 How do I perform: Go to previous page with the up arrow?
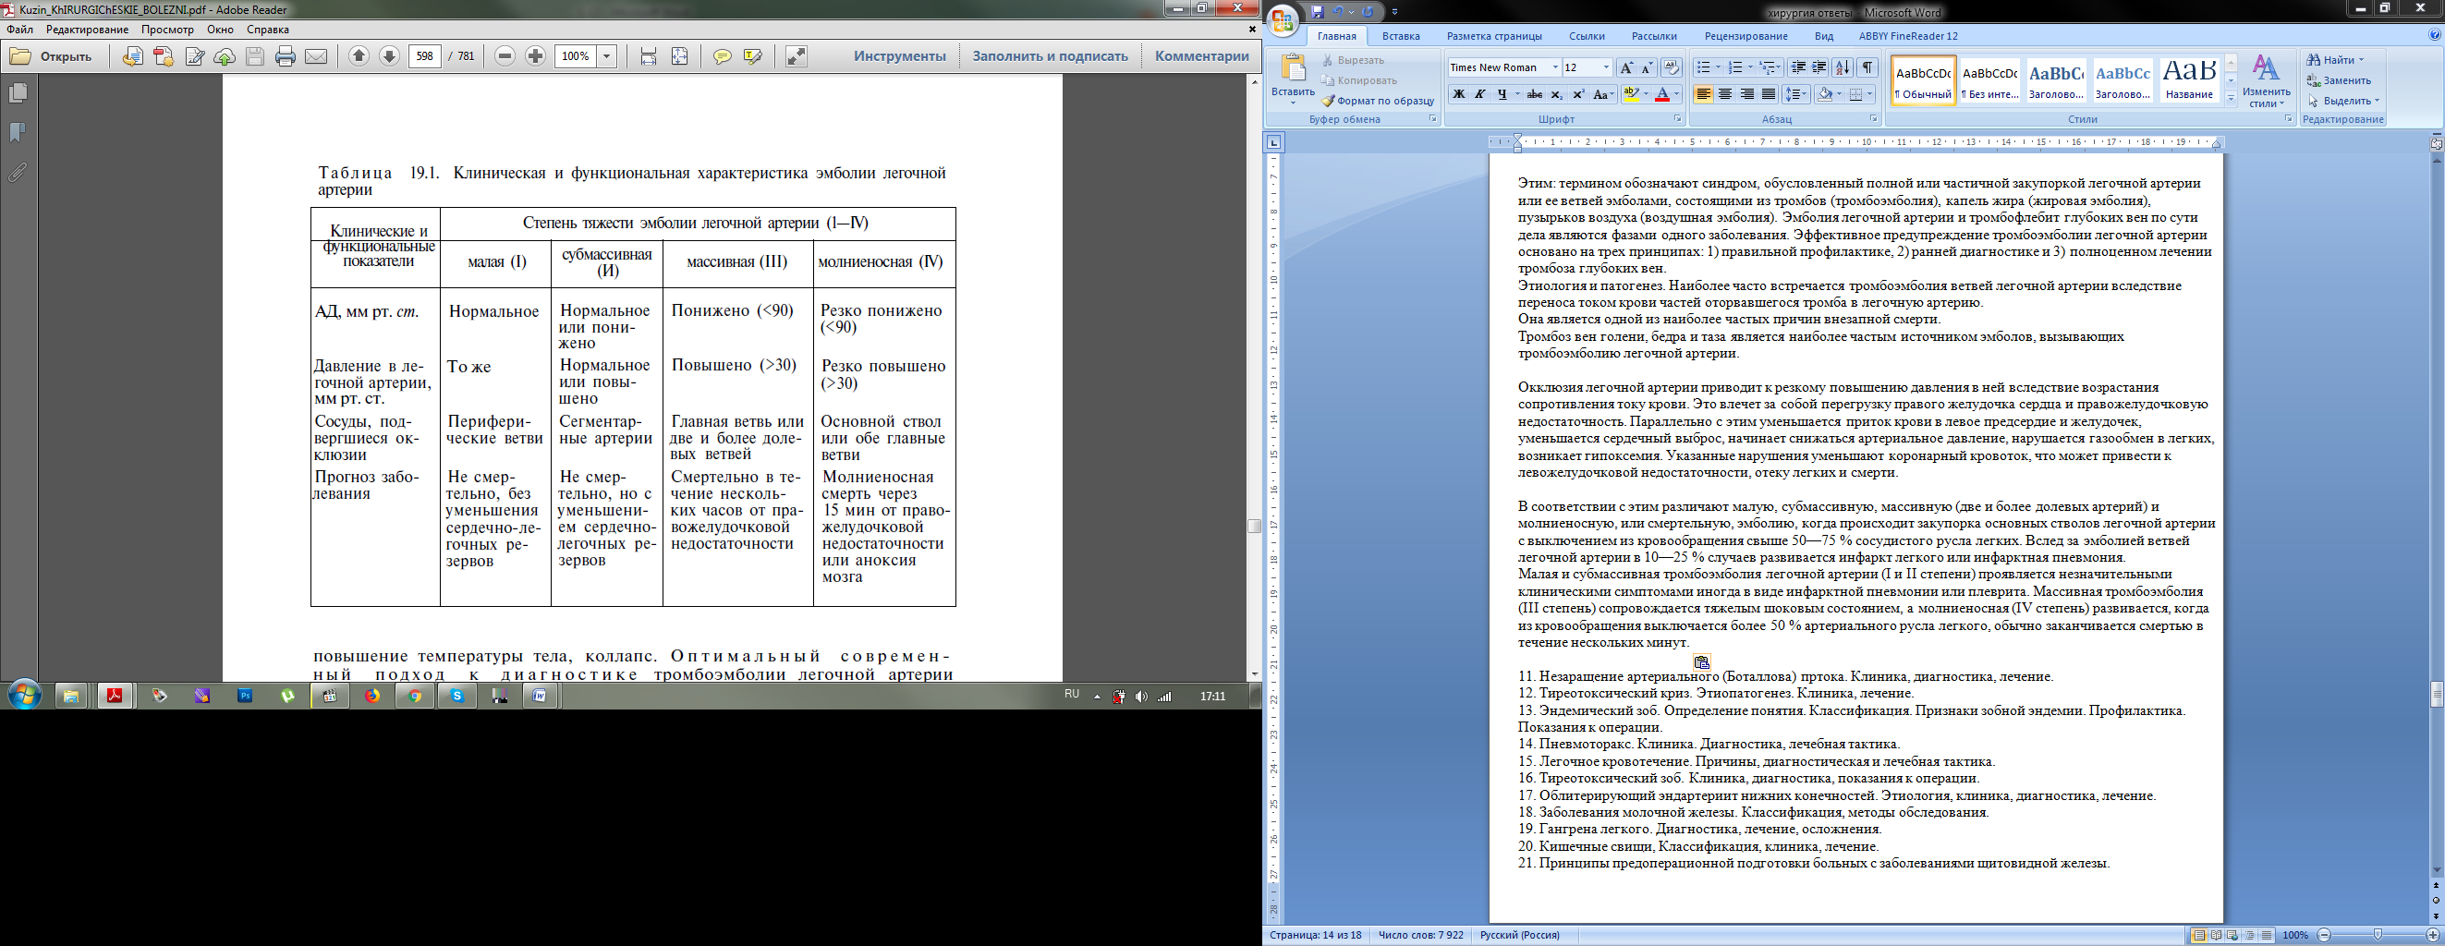coord(359,56)
